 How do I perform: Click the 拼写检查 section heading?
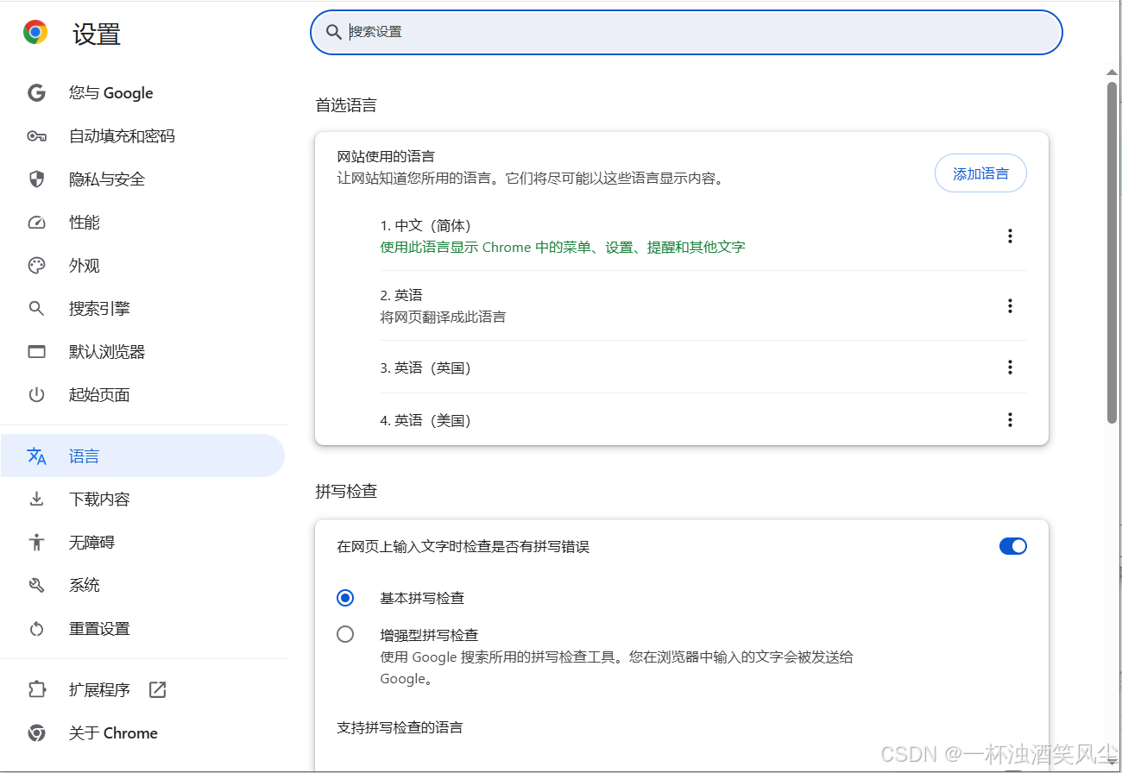tap(346, 492)
